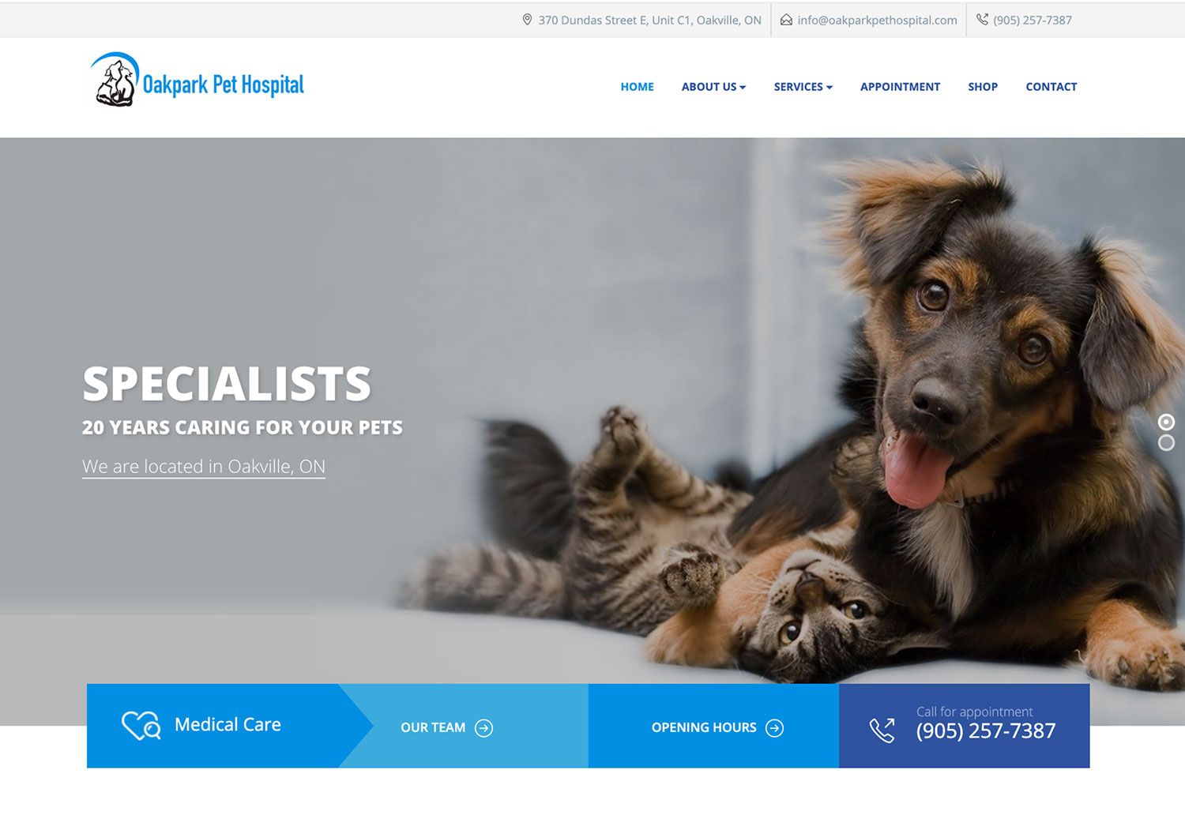Click the arrow circle icon next to Our Team

click(x=484, y=728)
